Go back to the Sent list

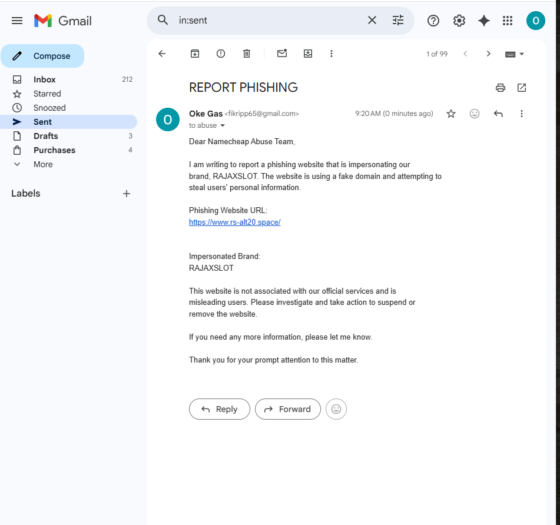pyautogui.click(x=162, y=54)
